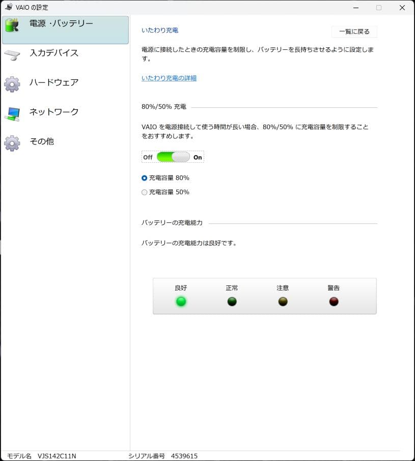Click the 警告 red status indicator
415x461 pixels.
(333, 301)
